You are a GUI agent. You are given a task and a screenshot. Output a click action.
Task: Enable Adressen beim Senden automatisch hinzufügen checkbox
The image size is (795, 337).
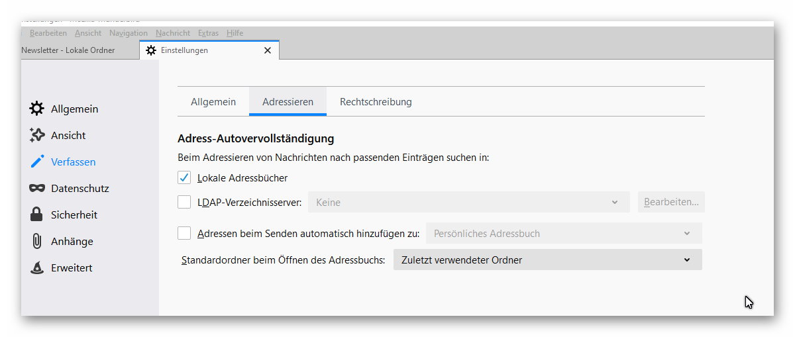pos(184,233)
